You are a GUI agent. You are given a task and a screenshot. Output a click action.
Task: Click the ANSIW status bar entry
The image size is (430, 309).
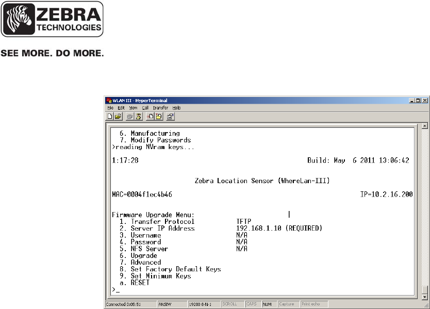pyautogui.click(x=172, y=304)
